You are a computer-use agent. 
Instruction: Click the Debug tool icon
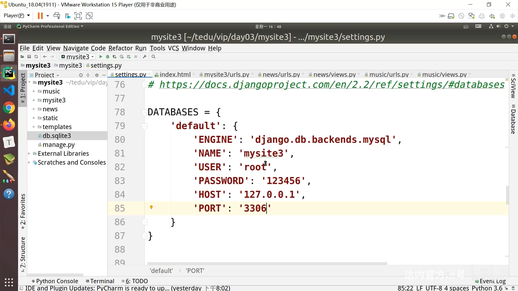(x=107, y=57)
